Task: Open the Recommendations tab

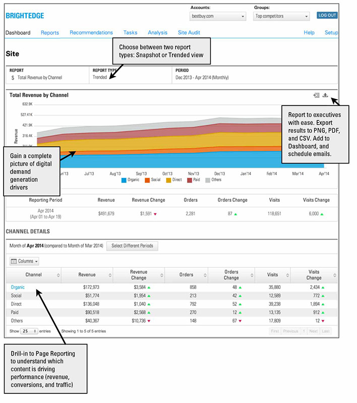Action: point(91,33)
